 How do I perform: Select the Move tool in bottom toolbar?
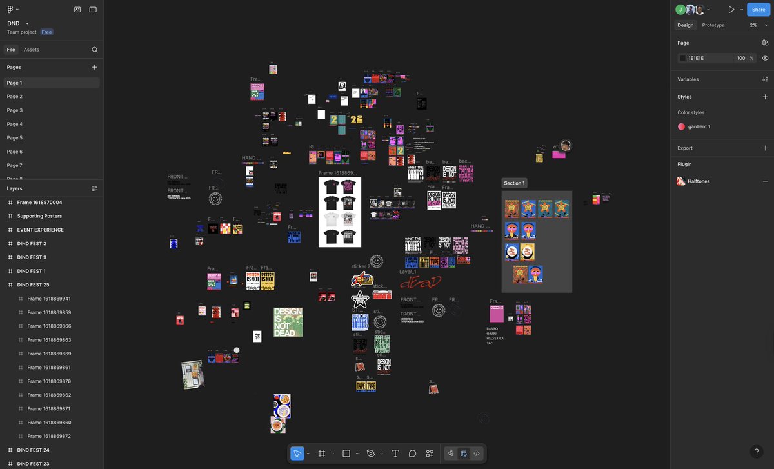point(297,454)
